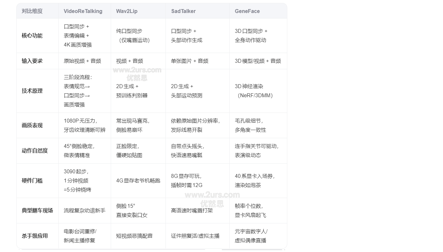Select the 动作自然度 row label
This screenshot has height=252, width=443.
click(37, 151)
